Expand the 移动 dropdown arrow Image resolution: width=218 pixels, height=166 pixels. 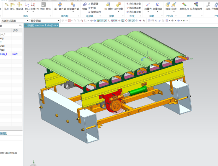(174, 12)
